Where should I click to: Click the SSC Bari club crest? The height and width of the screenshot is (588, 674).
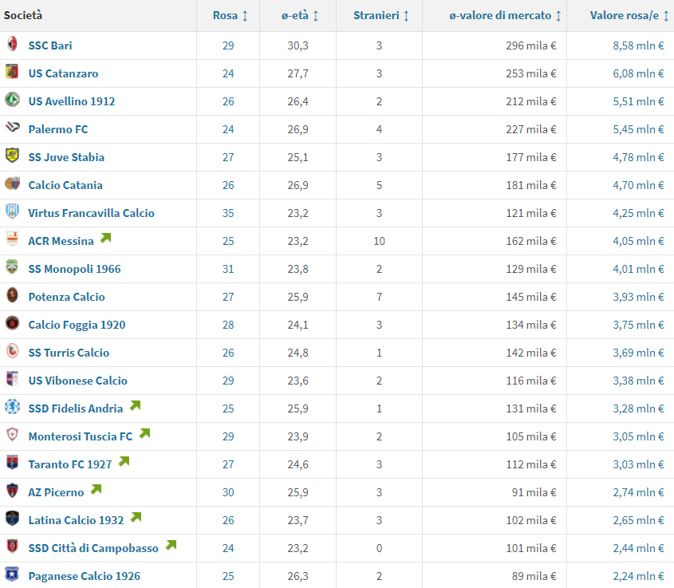coord(13,44)
